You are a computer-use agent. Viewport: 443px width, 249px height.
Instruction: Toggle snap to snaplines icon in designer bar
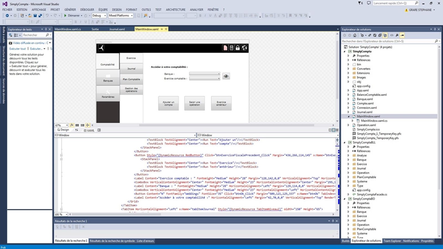88,125
